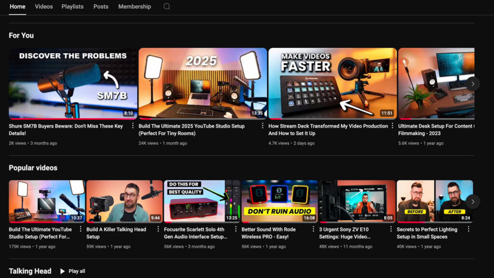Open Better Sound With Rode Wireless PRO title

click(x=268, y=233)
